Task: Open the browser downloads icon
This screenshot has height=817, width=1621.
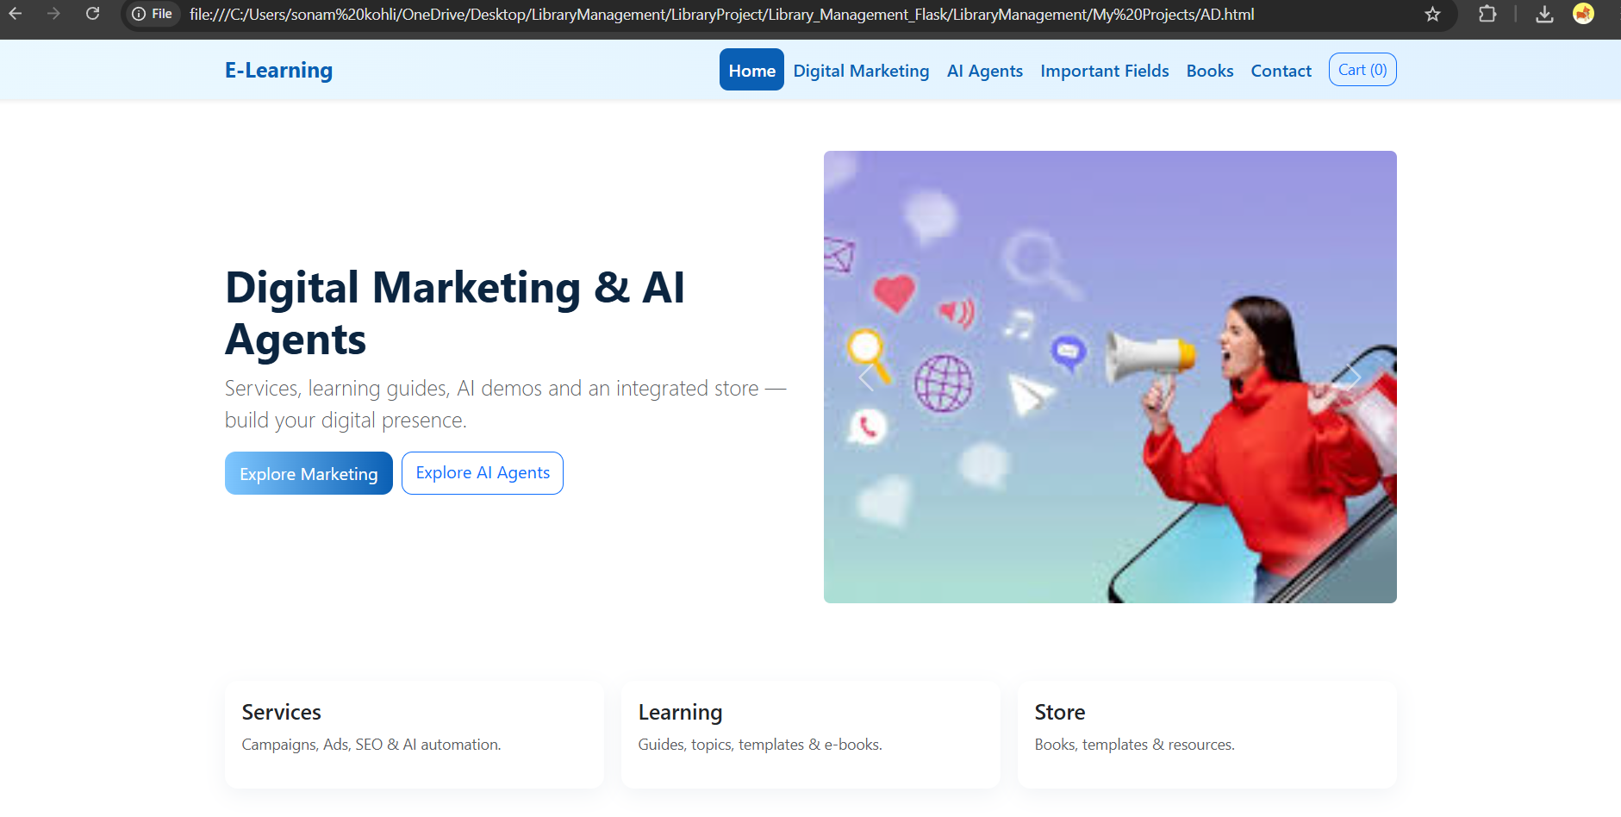Action: pos(1544,14)
